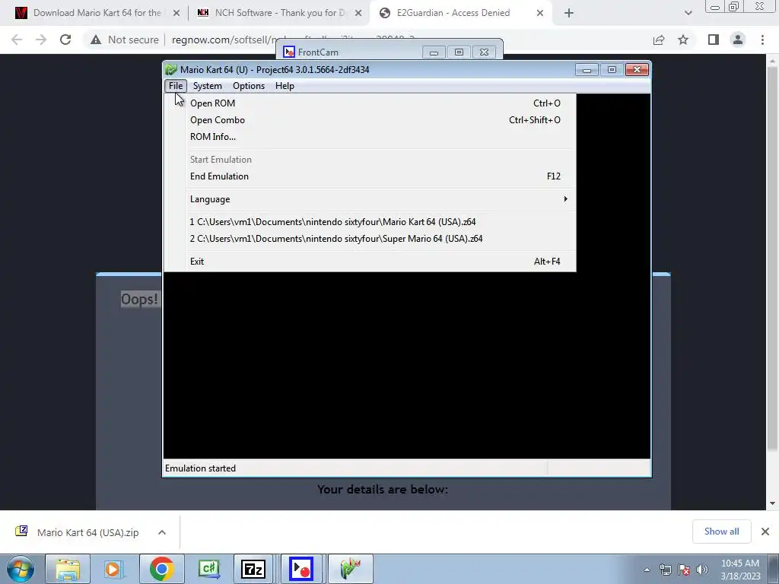Bookmark this page with star icon
Viewport: 779px width, 584px height.
click(683, 40)
